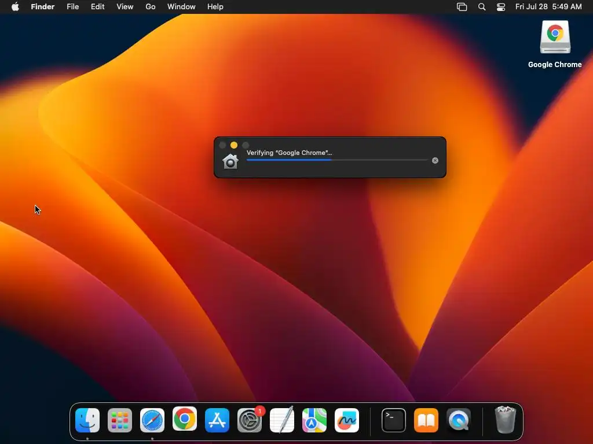Screen dimensions: 593x444
Task: Click the "Verifying Google Chrome" text
Action: tap(290, 153)
